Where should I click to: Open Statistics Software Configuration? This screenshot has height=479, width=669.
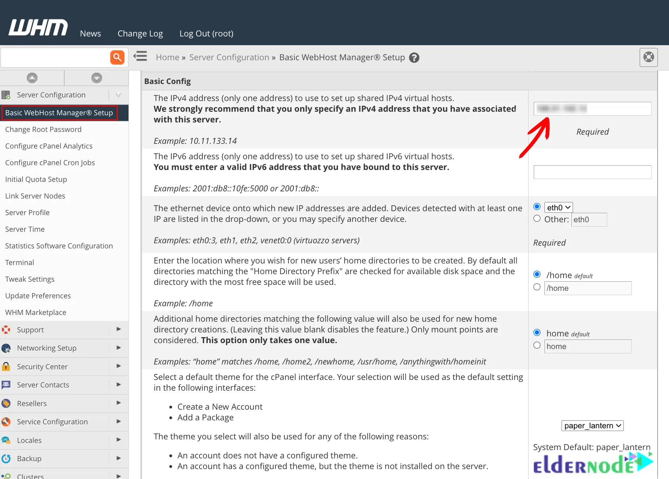click(x=59, y=246)
